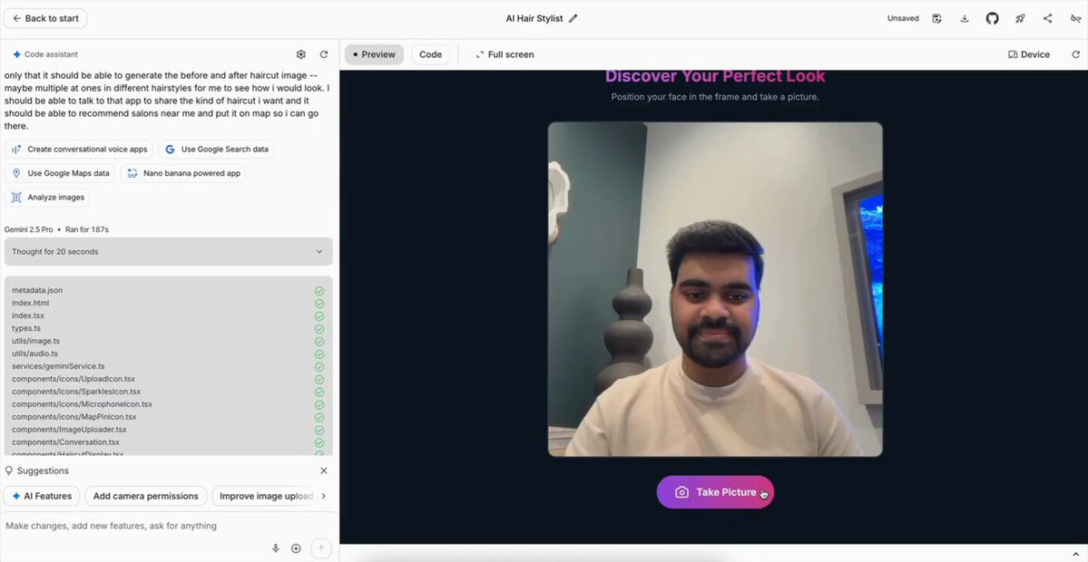Download the app with the download icon
Image resolution: width=1088 pixels, height=562 pixels.
pos(965,19)
